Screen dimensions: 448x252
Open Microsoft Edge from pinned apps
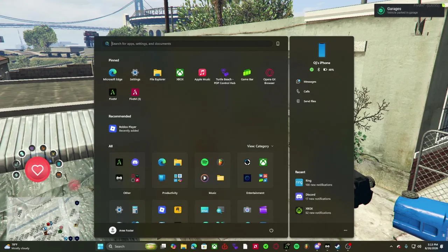click(x=113, y=75)
